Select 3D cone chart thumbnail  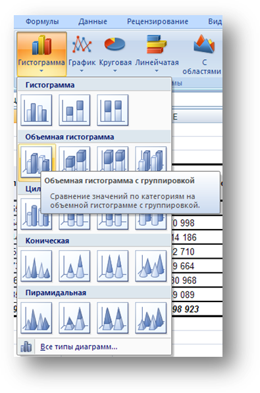[x=151, y=266]
